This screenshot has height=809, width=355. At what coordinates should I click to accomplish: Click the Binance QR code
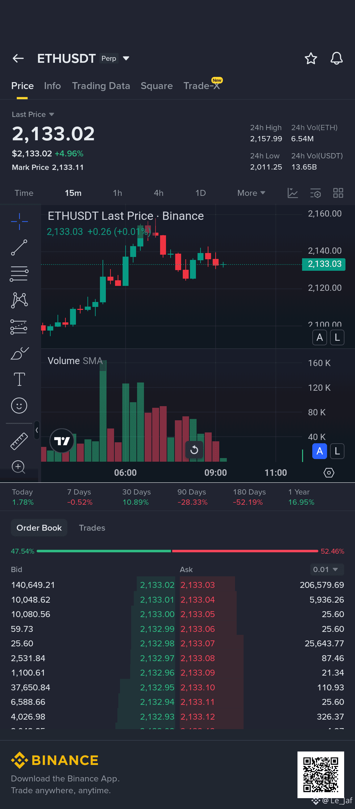coord(321,775)
